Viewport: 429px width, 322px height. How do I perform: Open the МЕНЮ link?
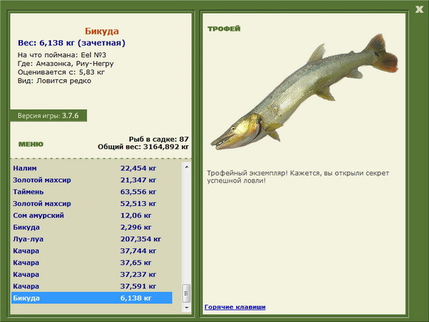click(x=31, y=144)
